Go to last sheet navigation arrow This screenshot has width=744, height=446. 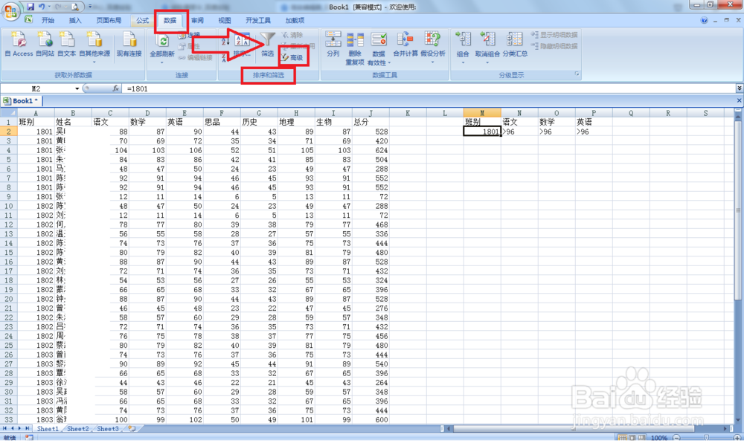tap(27, 428)
